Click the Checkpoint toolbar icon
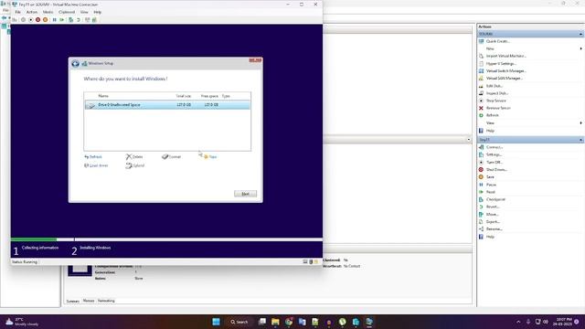585x329 pixels. (x=70, y=20)
